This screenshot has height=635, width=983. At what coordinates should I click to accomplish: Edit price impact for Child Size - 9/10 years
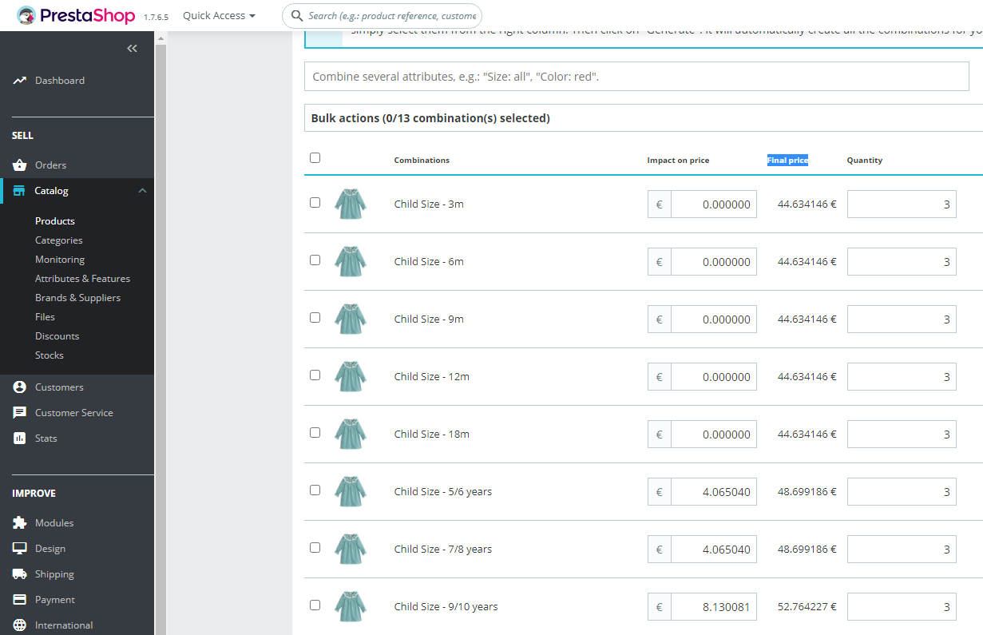point(714,607)
